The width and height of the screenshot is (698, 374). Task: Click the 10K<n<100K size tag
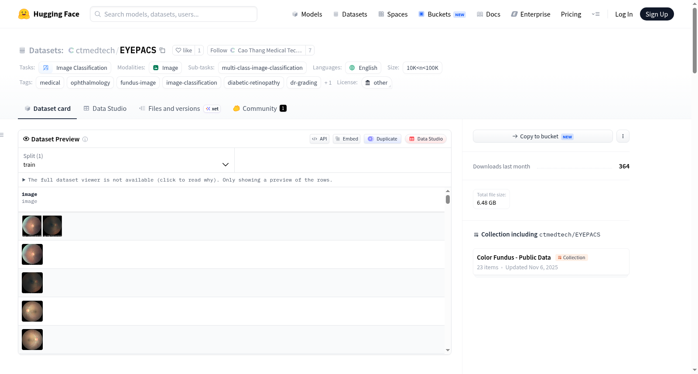click(422, 68)
